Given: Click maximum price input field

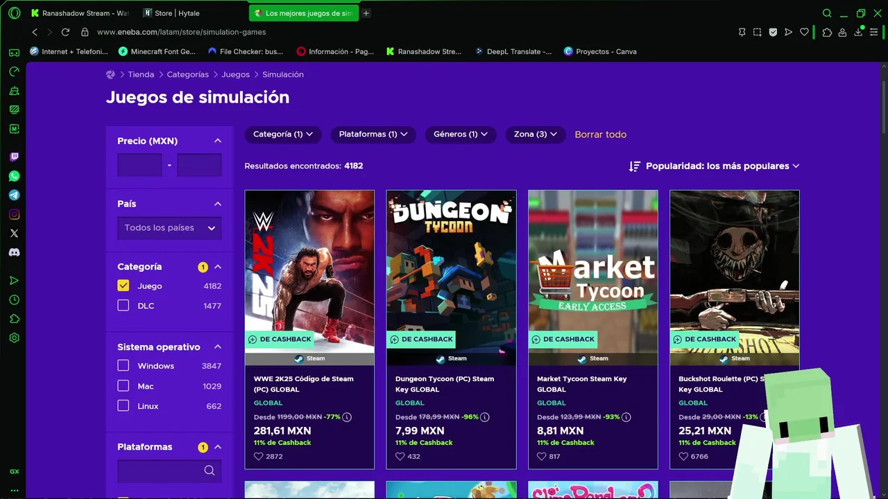Looking at the screenshot, I should (x=199, y=165).
